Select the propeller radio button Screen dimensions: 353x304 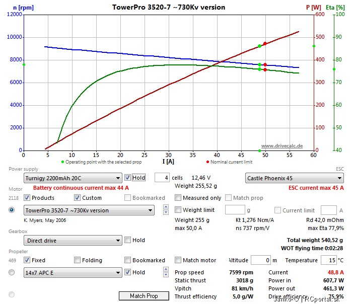click(12, 272)
